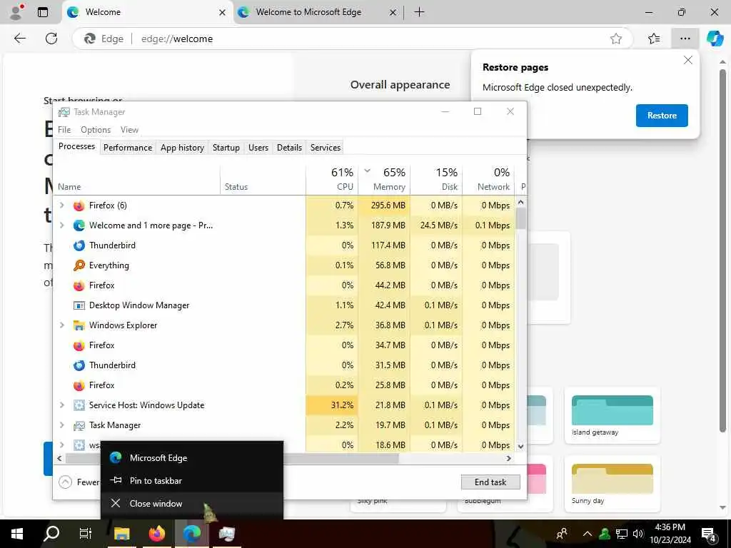
Task: Select the Island getaway theme swatch
Action: point(612,416)
